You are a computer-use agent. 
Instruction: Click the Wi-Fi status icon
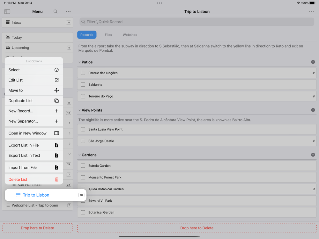click(x=298, y=3)
